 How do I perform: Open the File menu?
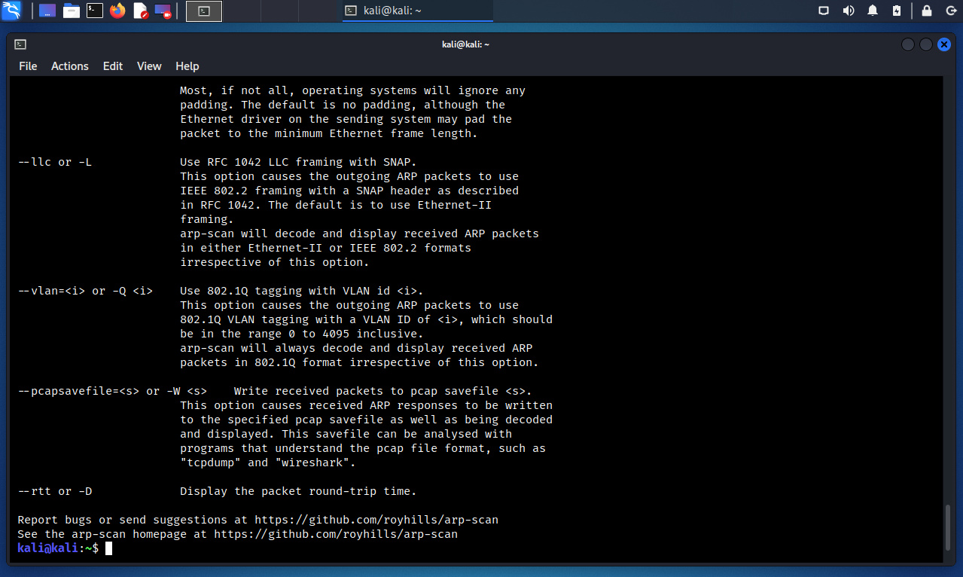tap(28, 66)
